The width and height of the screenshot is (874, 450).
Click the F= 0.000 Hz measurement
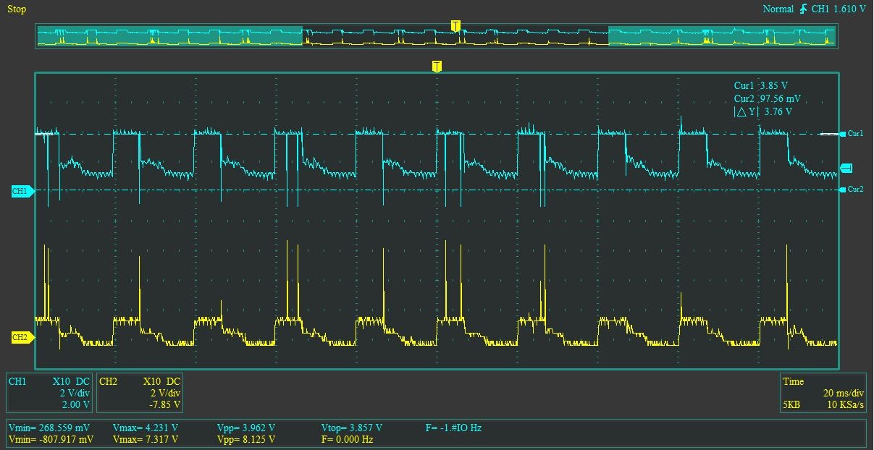[347, 439]
